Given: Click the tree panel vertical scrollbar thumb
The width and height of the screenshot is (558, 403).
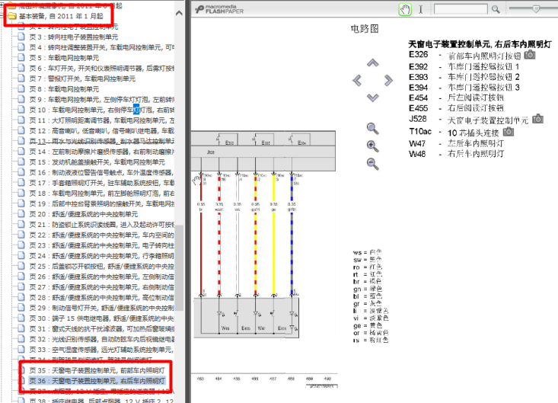Looking at the screenshot, I should point(179,267).
